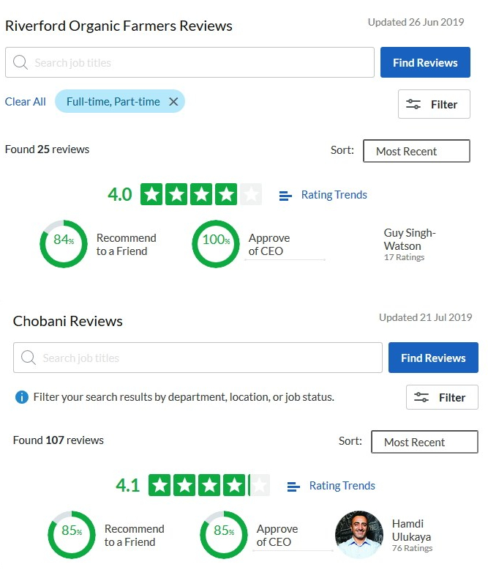Viewport: 488px width, 584px height.
Task: Remove the Full-time, Part-time filter chip
Action: coord(173,102)
